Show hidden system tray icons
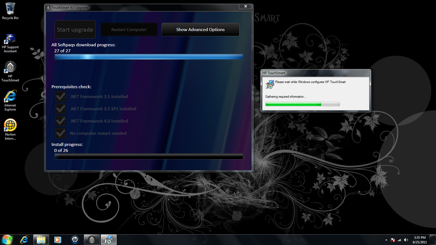The height and width of the screenshot is (245, 436). (386, 240)
